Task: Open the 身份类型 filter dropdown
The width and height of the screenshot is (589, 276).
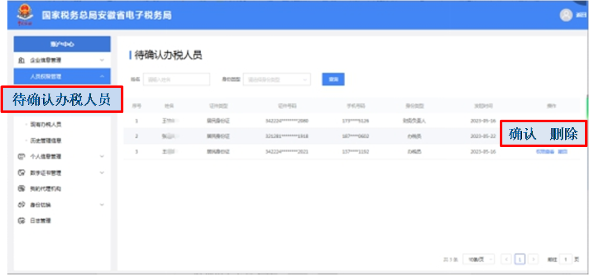Action: (277, 79)
